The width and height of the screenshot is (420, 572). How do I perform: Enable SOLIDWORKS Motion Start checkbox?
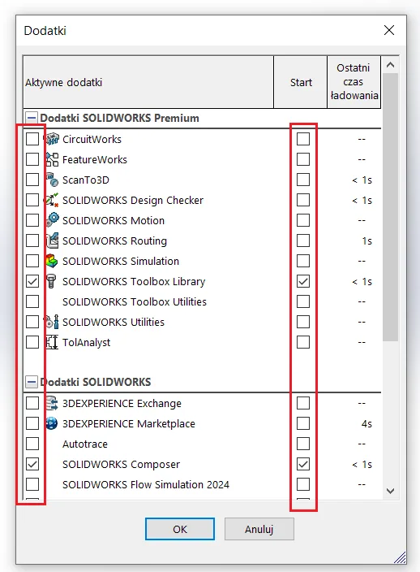click(x=303, y=220)
